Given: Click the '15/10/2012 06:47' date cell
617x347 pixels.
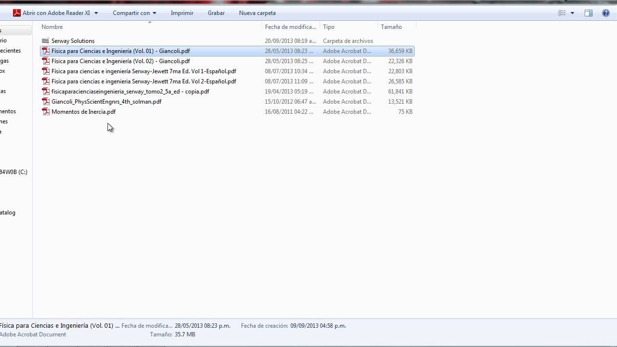Looking at the screenshot, I should 291,102.
